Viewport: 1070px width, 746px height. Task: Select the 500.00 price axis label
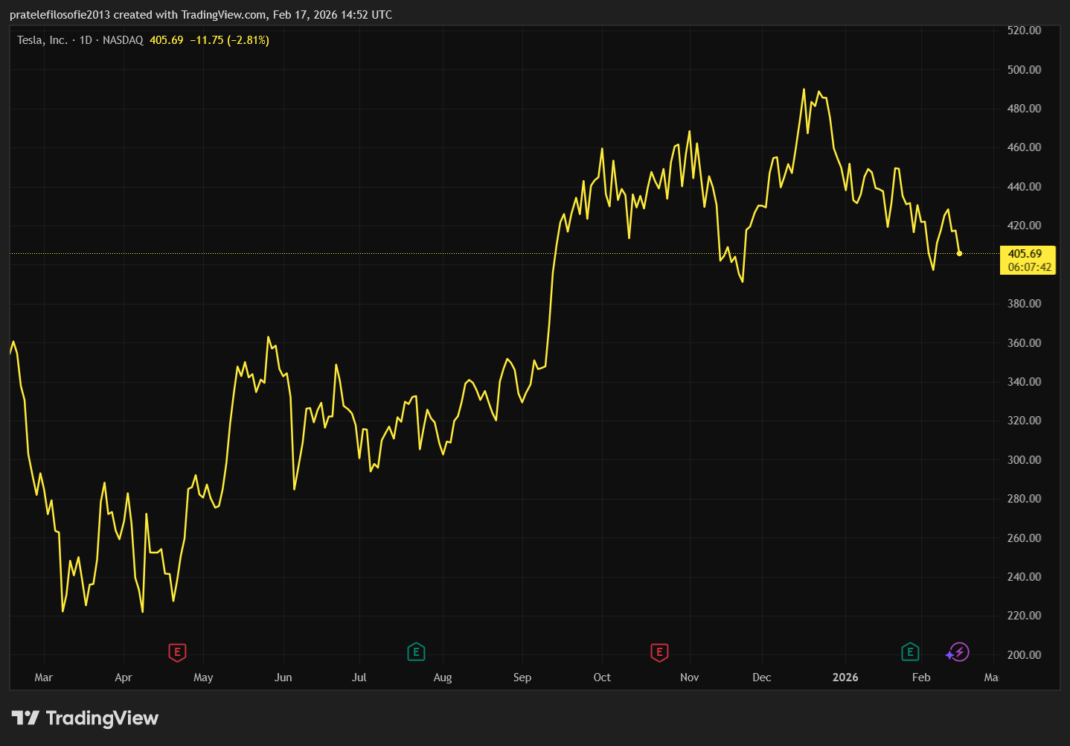tap(1024, 70)
